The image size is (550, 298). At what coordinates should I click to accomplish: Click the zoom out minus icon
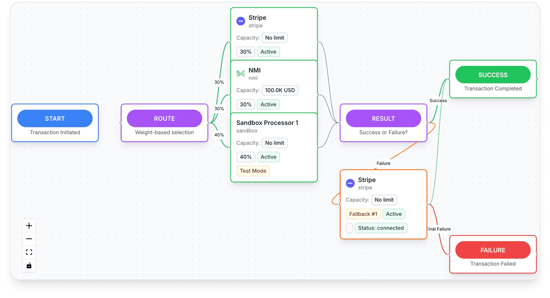(x=29, y=239)
